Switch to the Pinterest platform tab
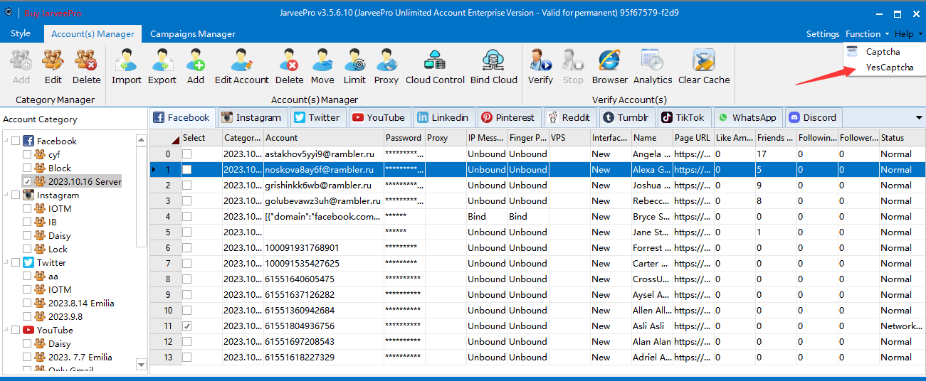The height and width of the screenshot is (381, 926). tap(508, 117)
